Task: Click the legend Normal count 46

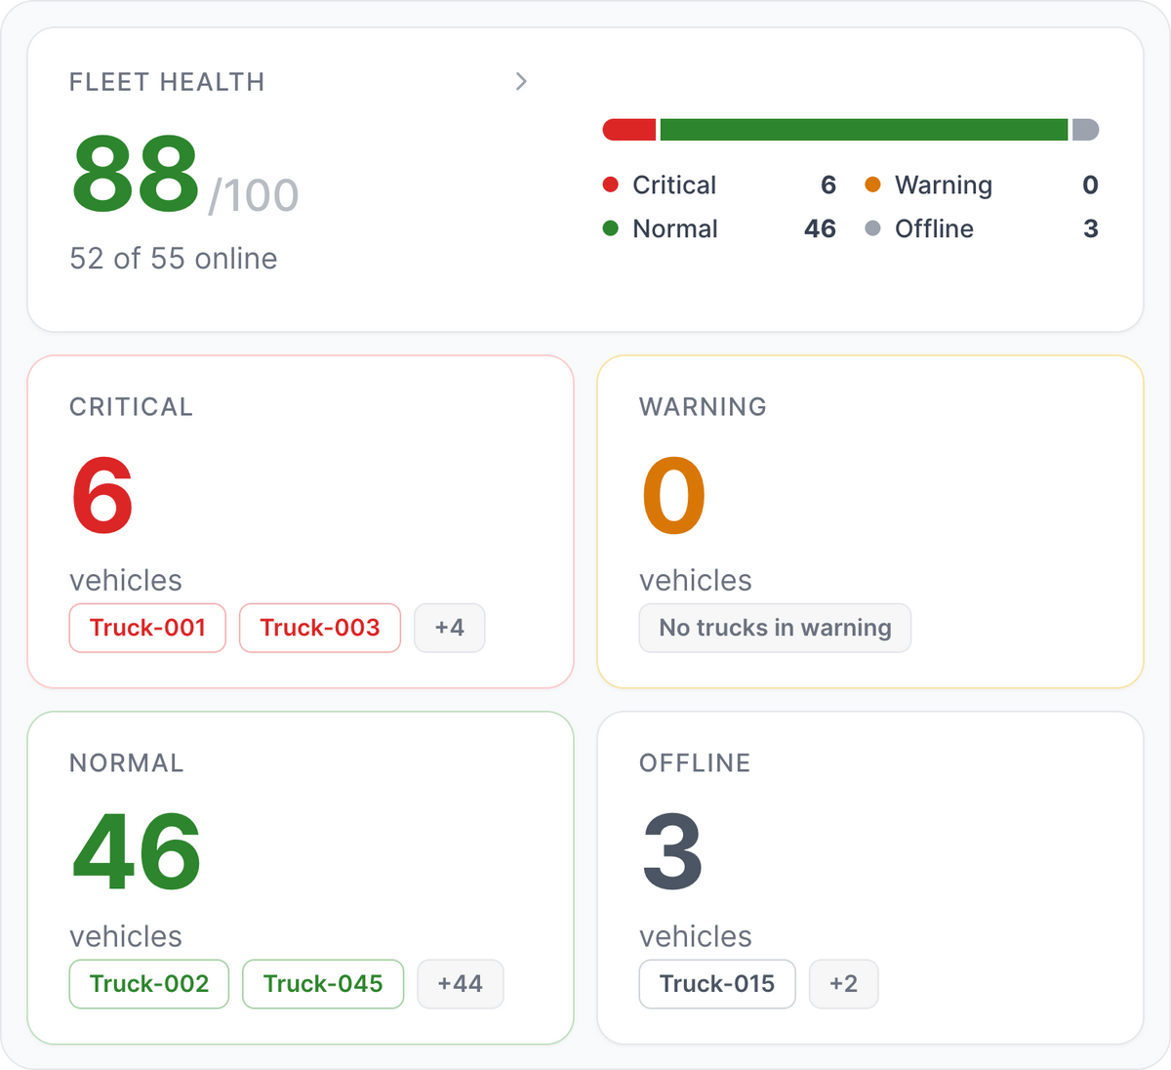Action: click(x=820, y=228)
